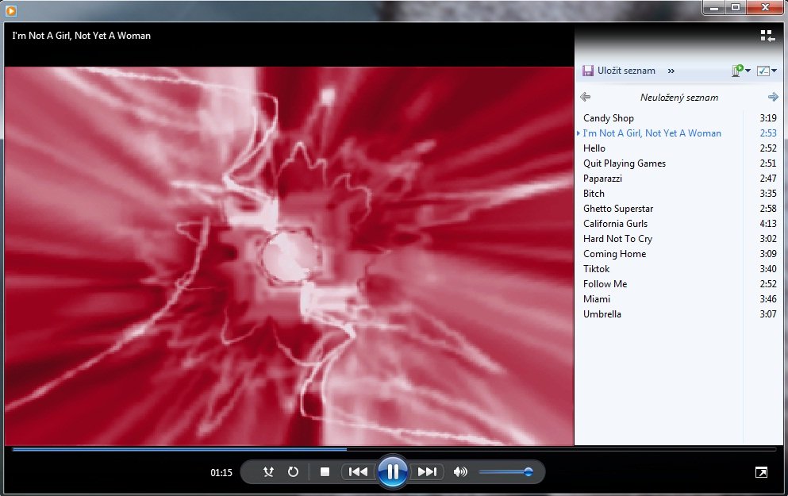788x496 pixels.
Task: Toggle shuffle playback mode
Action: tap(268, 472)
